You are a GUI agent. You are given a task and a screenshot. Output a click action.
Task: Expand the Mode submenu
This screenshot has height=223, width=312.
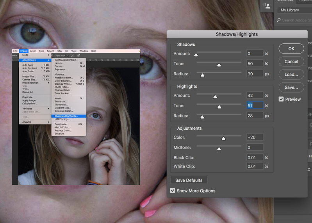click(x=36, y=55)
